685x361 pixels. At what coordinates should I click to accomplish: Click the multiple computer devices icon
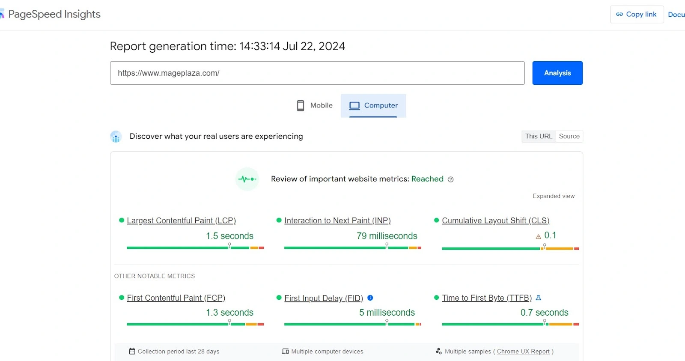click(x=285, y=351)
